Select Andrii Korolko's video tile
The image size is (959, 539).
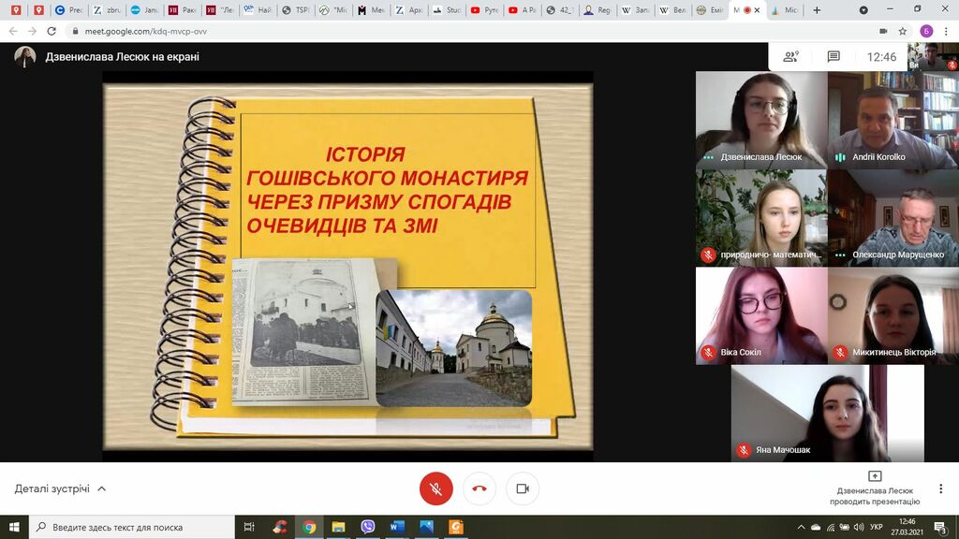click(x=893, y=121)
